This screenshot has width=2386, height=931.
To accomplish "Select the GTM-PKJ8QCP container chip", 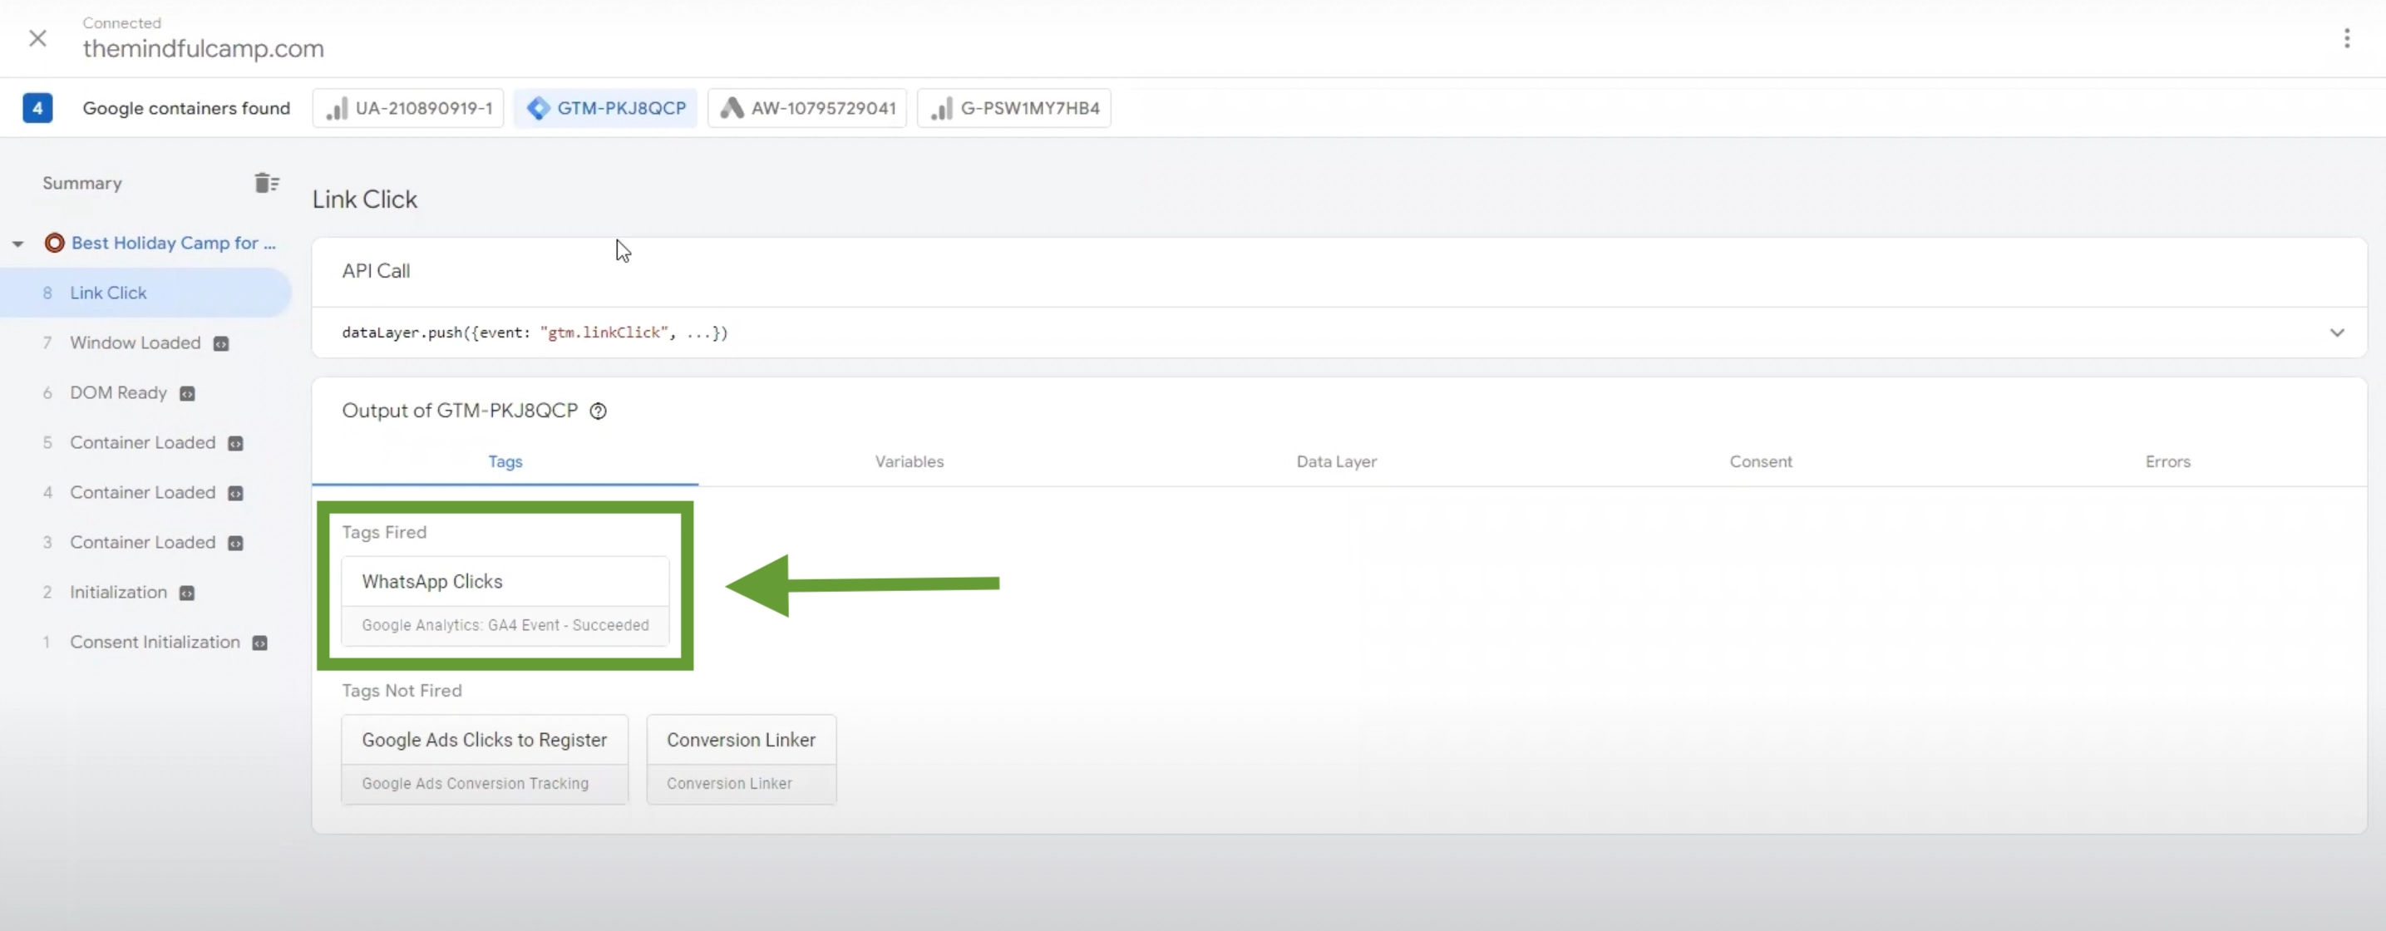I will click(606, 107).
